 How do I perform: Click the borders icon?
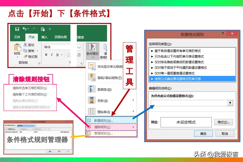[68, 55]
